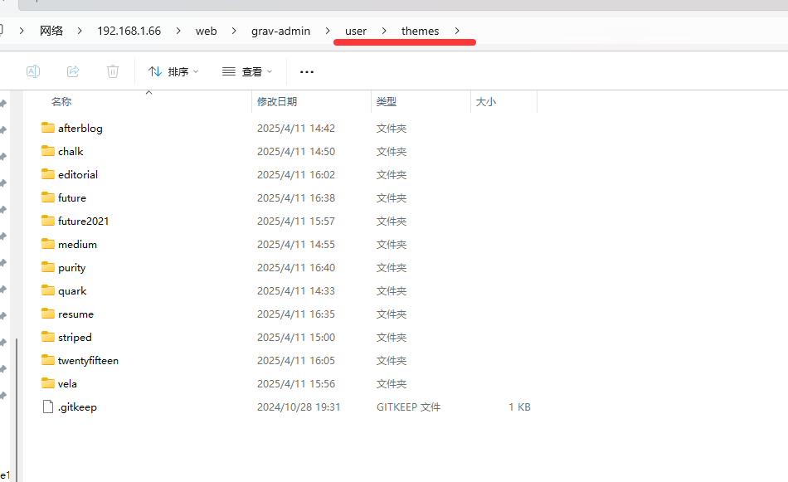The width and height of the screenshot is (788, 482).
Task: Go to 192.168.1.66 in the breadcrumb
Action: click(129, 31)
